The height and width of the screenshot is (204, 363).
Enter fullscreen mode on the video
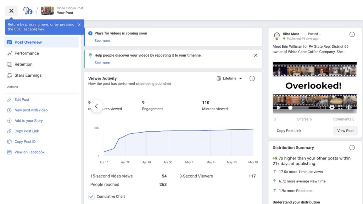click(340, 108)
